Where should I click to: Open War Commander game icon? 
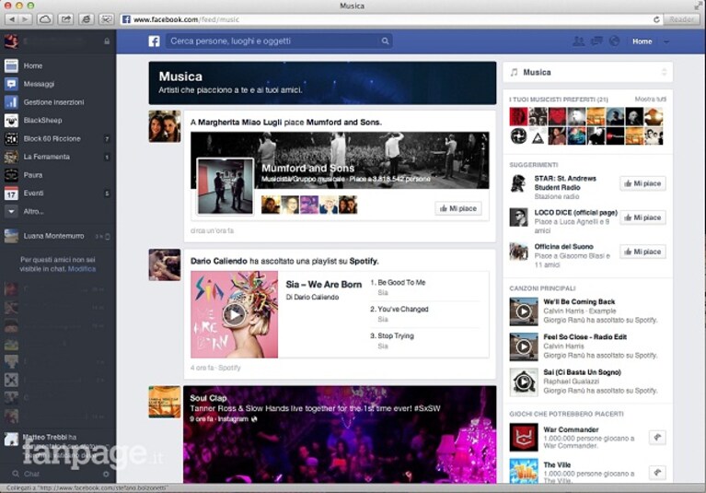point(524,437)
